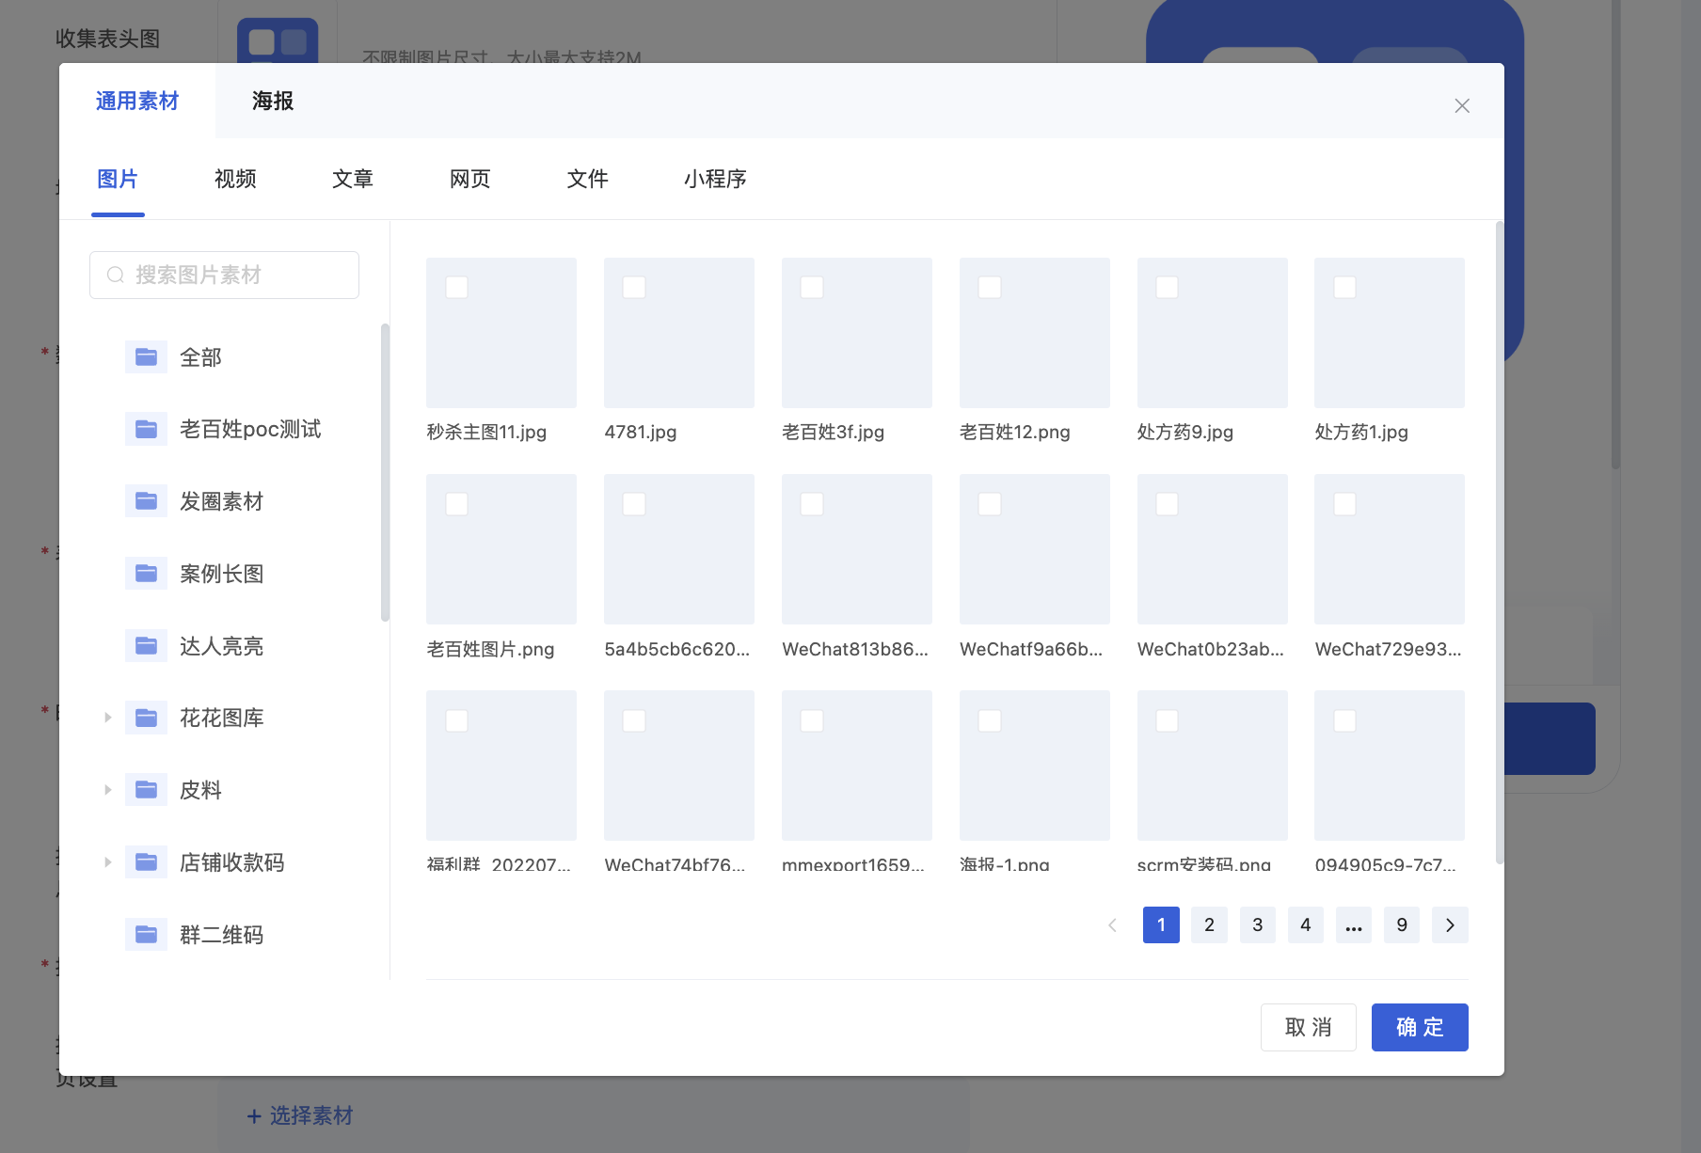The width and height of the screenshot is (1701, 1153).
Task: Jump to page 9
Action: coord(1402,925)
